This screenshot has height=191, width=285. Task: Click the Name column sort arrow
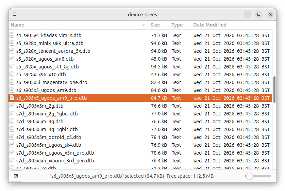[x=144, y=25]
